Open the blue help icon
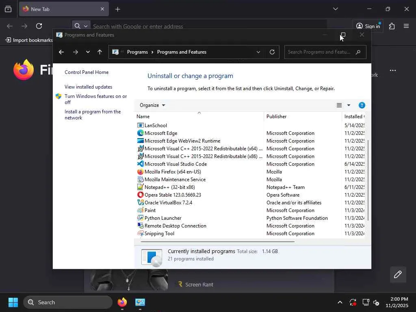 (x=362, y=105)
